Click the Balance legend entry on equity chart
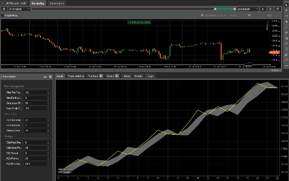 click(x=66, y=169)
